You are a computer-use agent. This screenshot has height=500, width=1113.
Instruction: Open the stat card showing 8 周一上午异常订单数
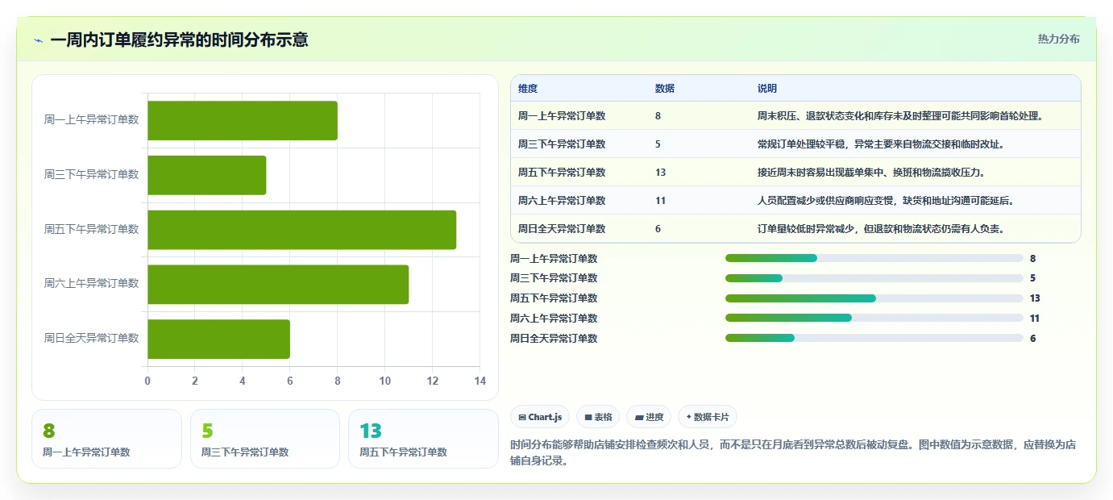click(x=106, y=439)
